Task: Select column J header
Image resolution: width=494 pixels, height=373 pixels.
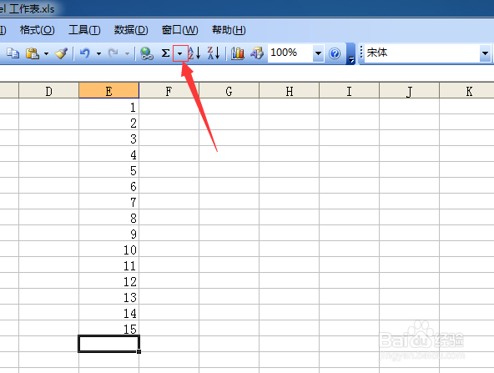Action: point(409,91)
